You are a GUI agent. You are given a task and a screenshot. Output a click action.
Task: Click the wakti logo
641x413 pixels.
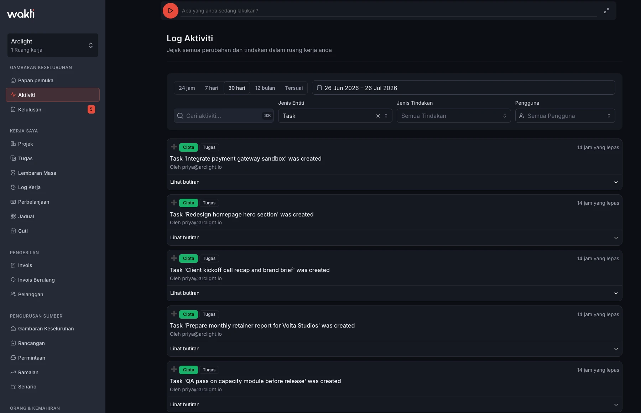pyautogui.click(x=21, y=14)
